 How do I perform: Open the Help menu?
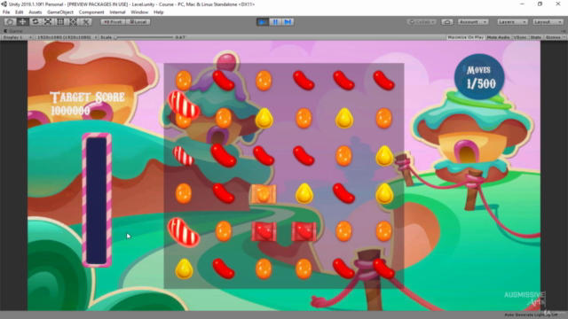[158, 12]
